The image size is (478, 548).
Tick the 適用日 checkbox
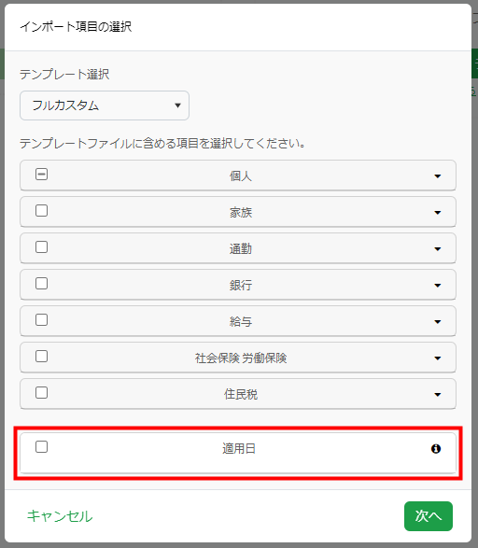click(x=42, y=446)
